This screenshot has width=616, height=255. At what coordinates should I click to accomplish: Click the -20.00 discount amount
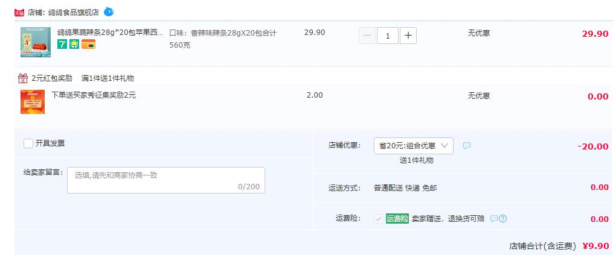593,146
